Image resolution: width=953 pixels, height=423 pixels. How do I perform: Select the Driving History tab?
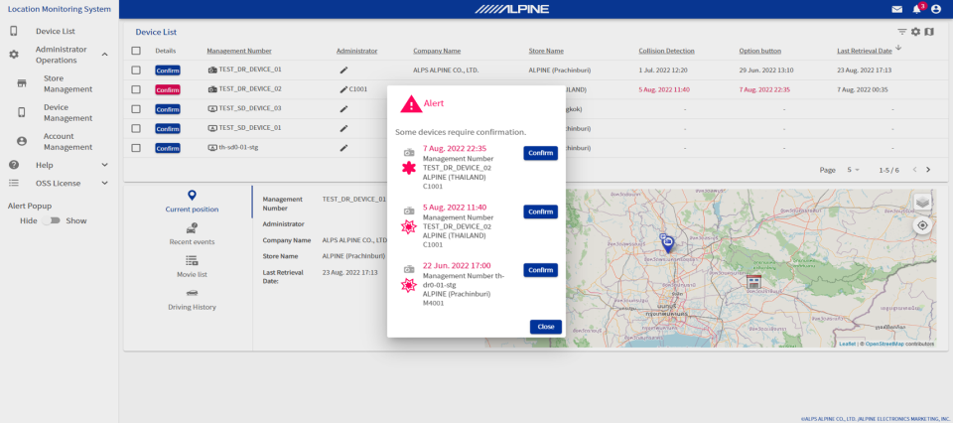point(192,300)
